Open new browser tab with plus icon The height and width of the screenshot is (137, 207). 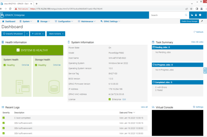[37, 4]
